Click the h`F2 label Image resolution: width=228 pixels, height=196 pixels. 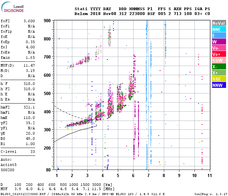point(5,89)
